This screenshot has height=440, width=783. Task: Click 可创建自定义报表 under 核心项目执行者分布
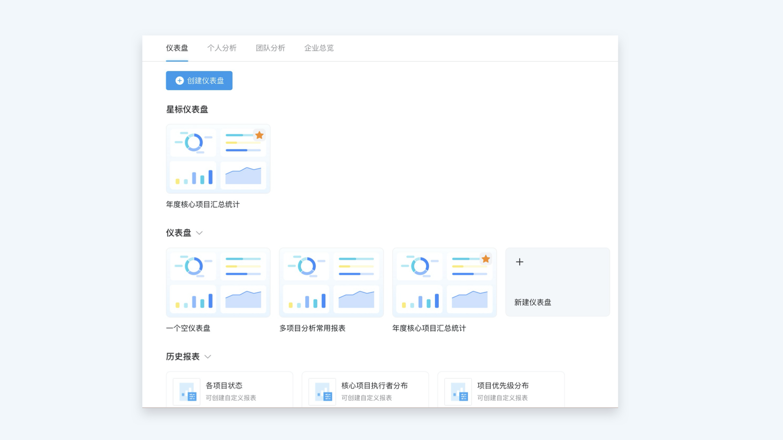tap(367, 398)
